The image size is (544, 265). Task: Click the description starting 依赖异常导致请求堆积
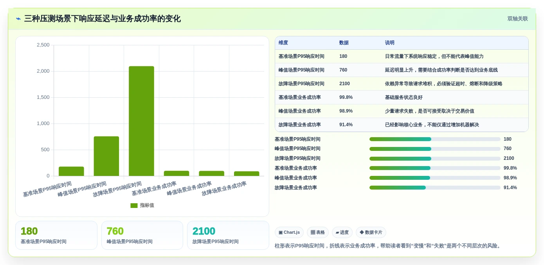(444, 84)
